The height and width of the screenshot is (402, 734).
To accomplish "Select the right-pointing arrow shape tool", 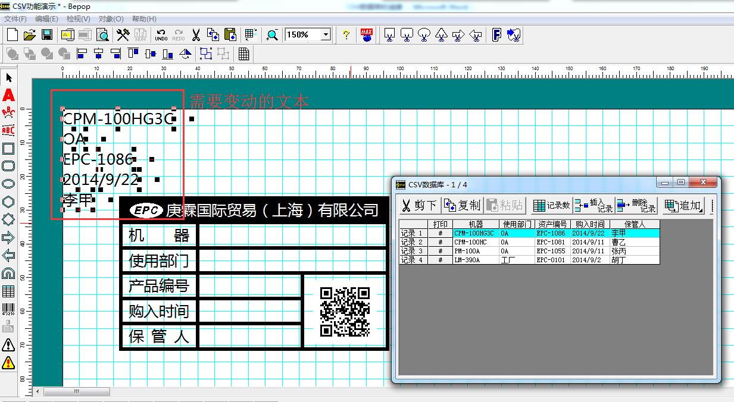I will coord(8,237).
